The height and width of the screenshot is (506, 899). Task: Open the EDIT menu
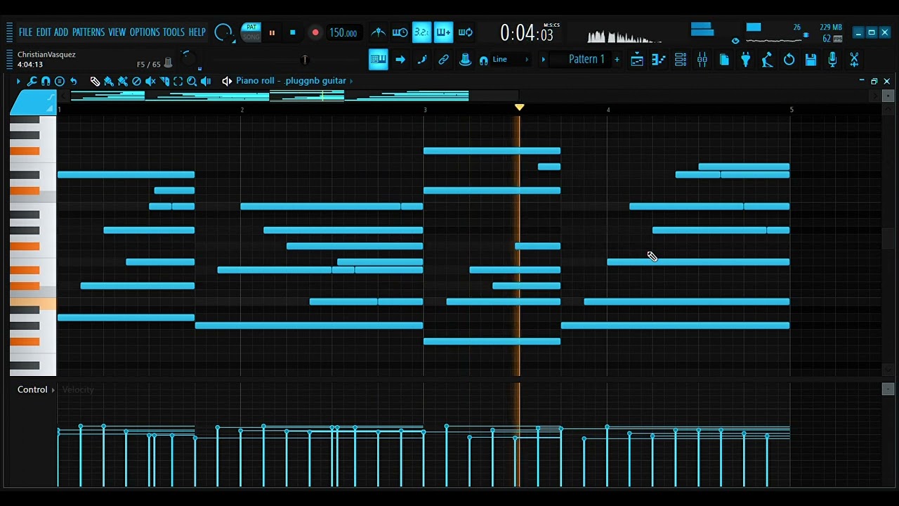[44, 32]
